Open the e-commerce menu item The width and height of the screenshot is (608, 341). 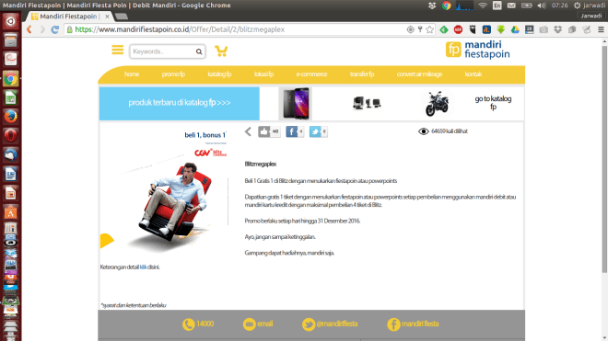point(311,74)
